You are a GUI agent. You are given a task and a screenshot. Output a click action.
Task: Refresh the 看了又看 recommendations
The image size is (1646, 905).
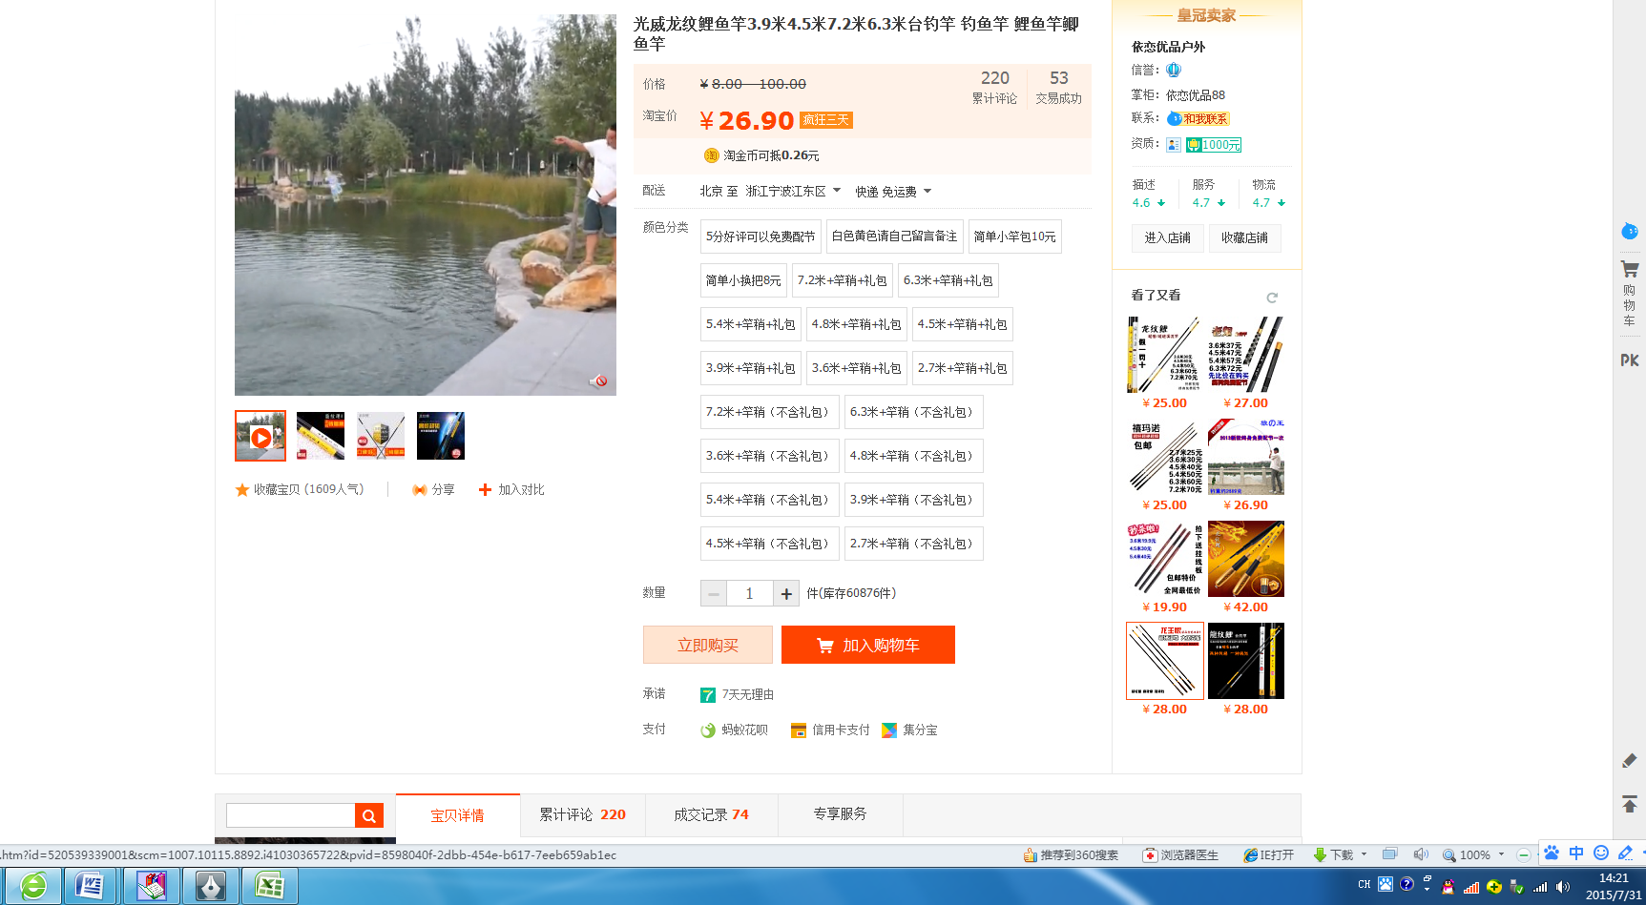click(x=1271, y=298)
